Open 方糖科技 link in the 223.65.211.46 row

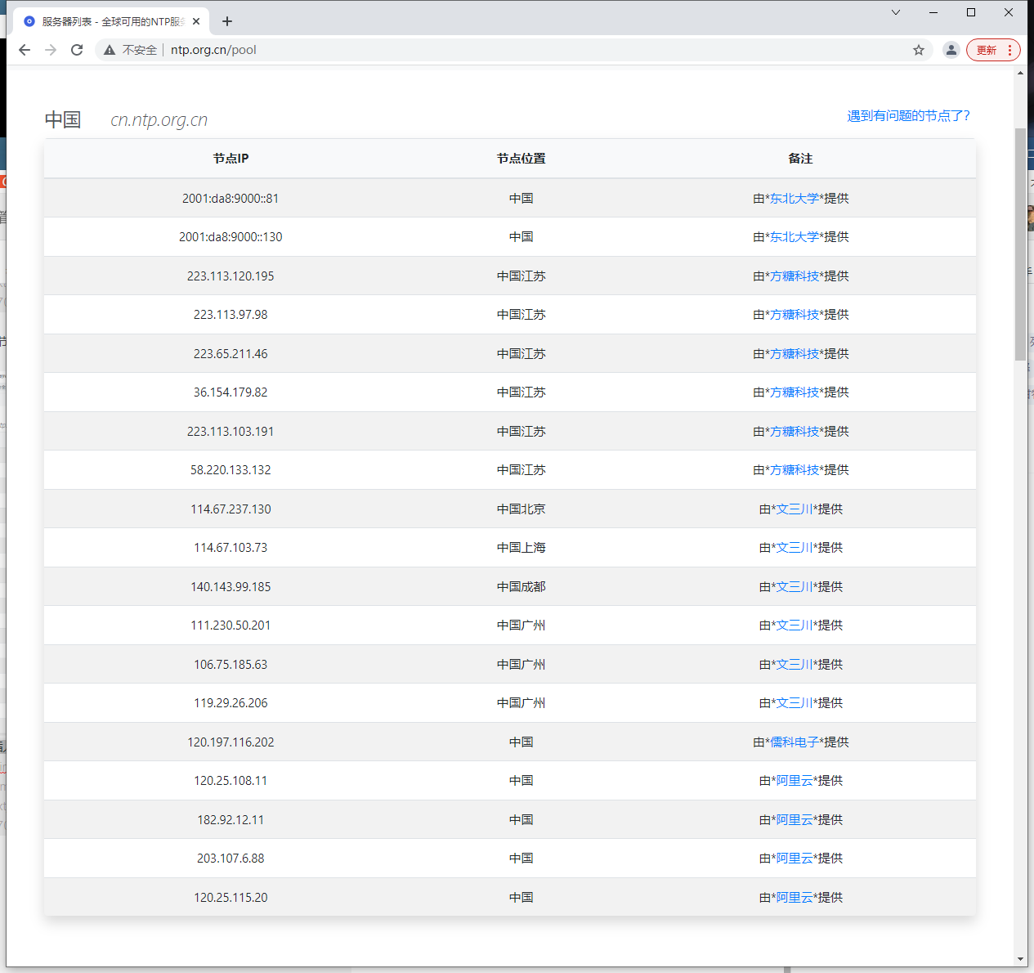click(x=794, y=354)
